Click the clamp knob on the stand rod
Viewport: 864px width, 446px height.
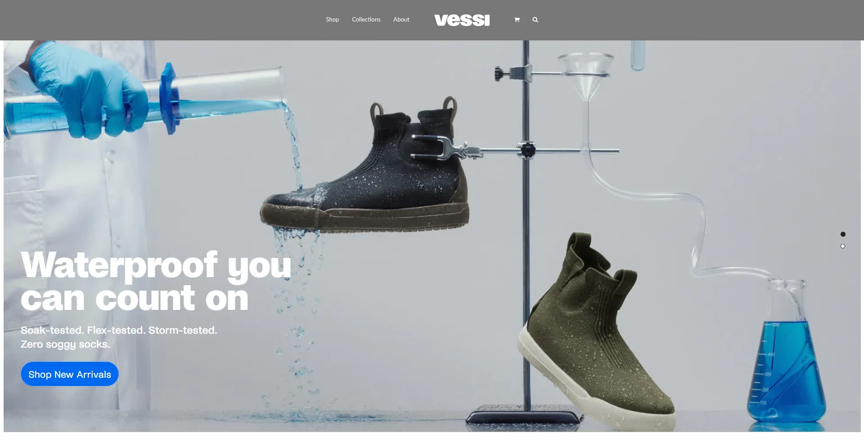[x=527, y=150]
